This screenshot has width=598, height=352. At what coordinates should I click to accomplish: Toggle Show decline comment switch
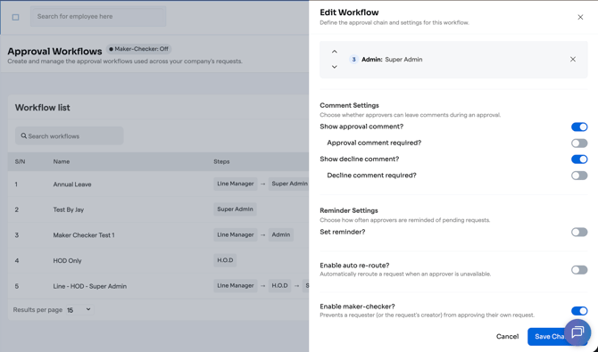click(x=579, y=160)
